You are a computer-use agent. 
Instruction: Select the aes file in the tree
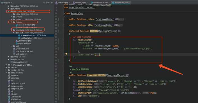(x=12, y=81)
